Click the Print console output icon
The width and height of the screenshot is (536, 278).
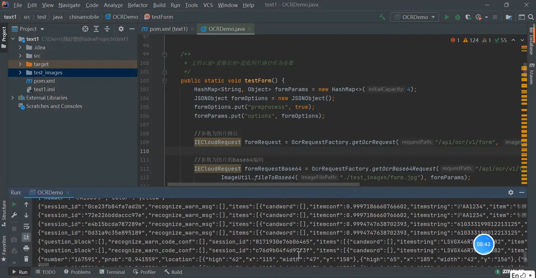coord(26,248)
